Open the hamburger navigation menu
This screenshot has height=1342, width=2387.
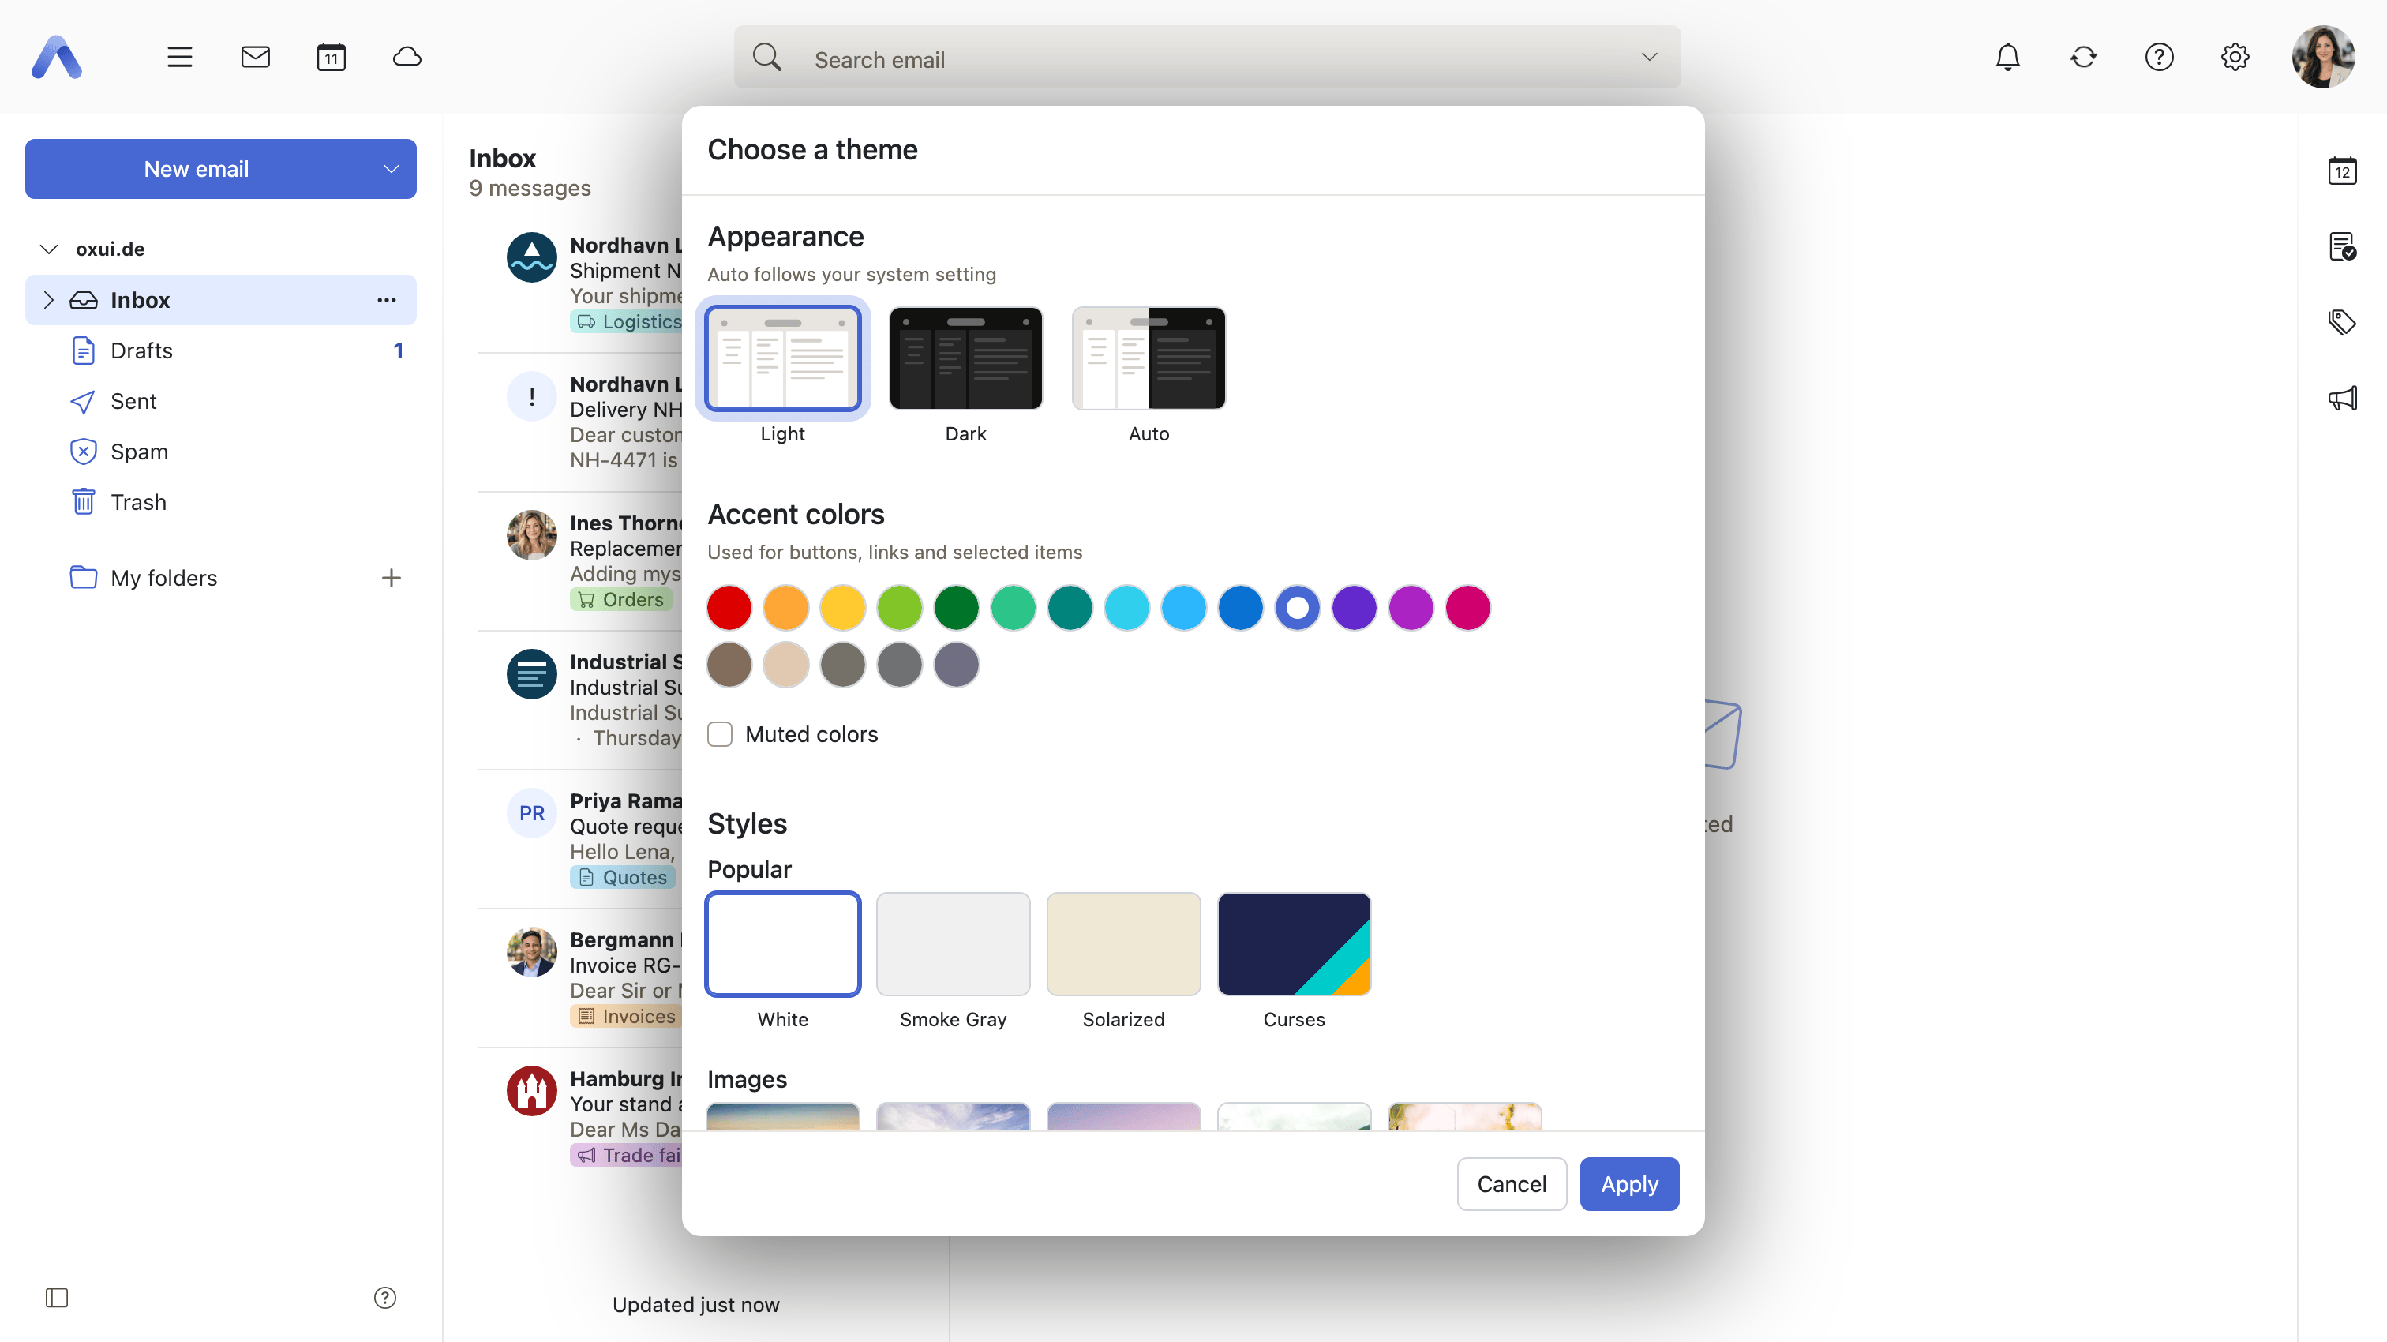click(180, 58)
